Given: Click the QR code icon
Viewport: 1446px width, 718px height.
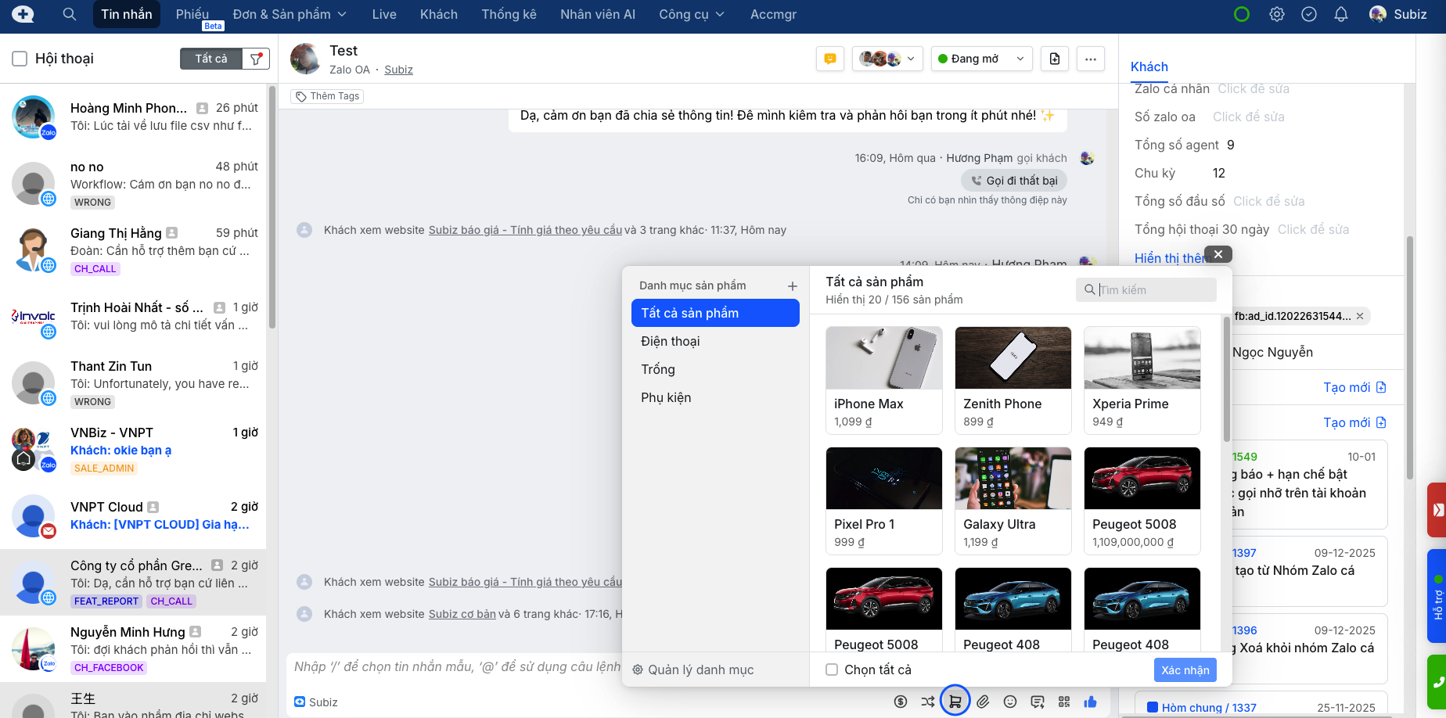Looking at the screenshot, I should [x=1063, y=702].
